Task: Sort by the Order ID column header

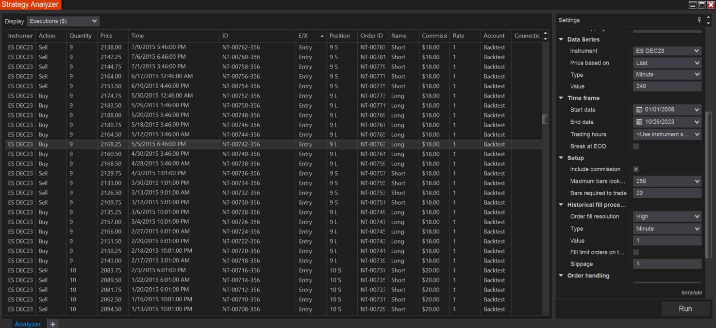Action: tap(372, 36)
